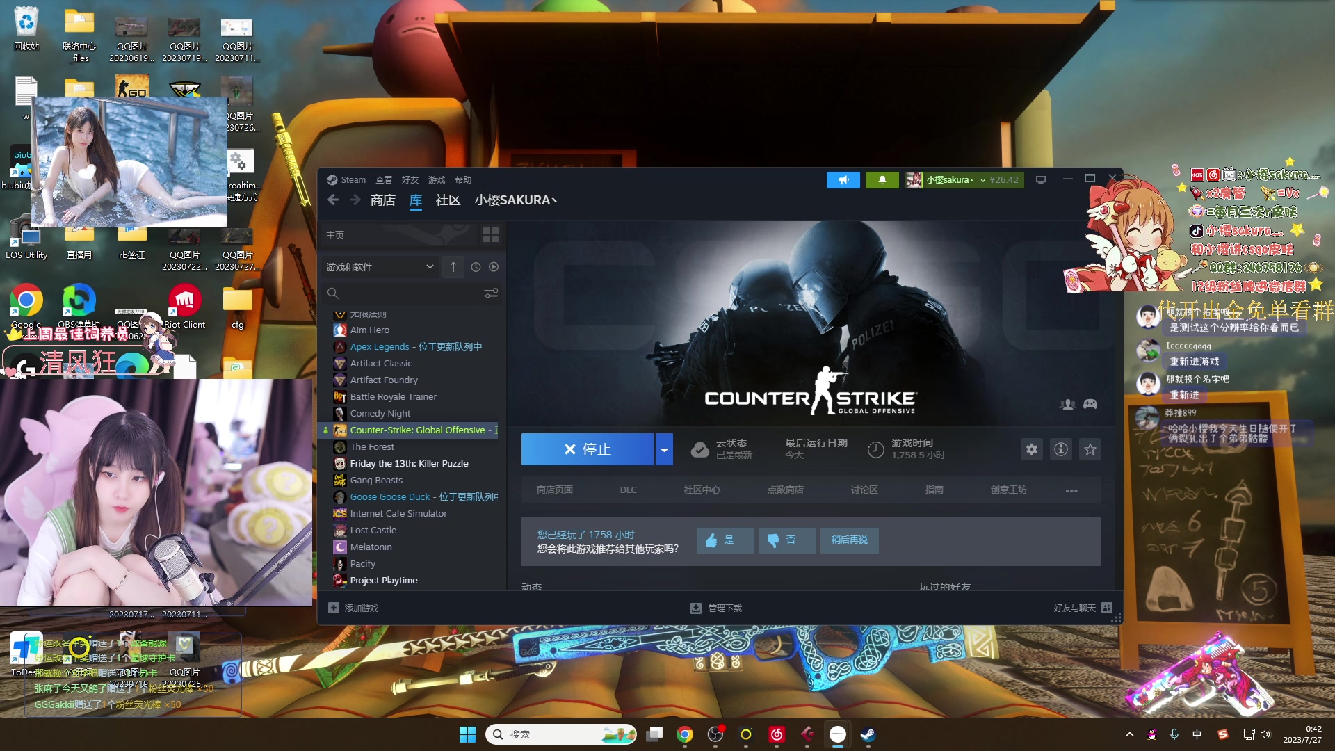Switch to 社区 Community tab

448,200
